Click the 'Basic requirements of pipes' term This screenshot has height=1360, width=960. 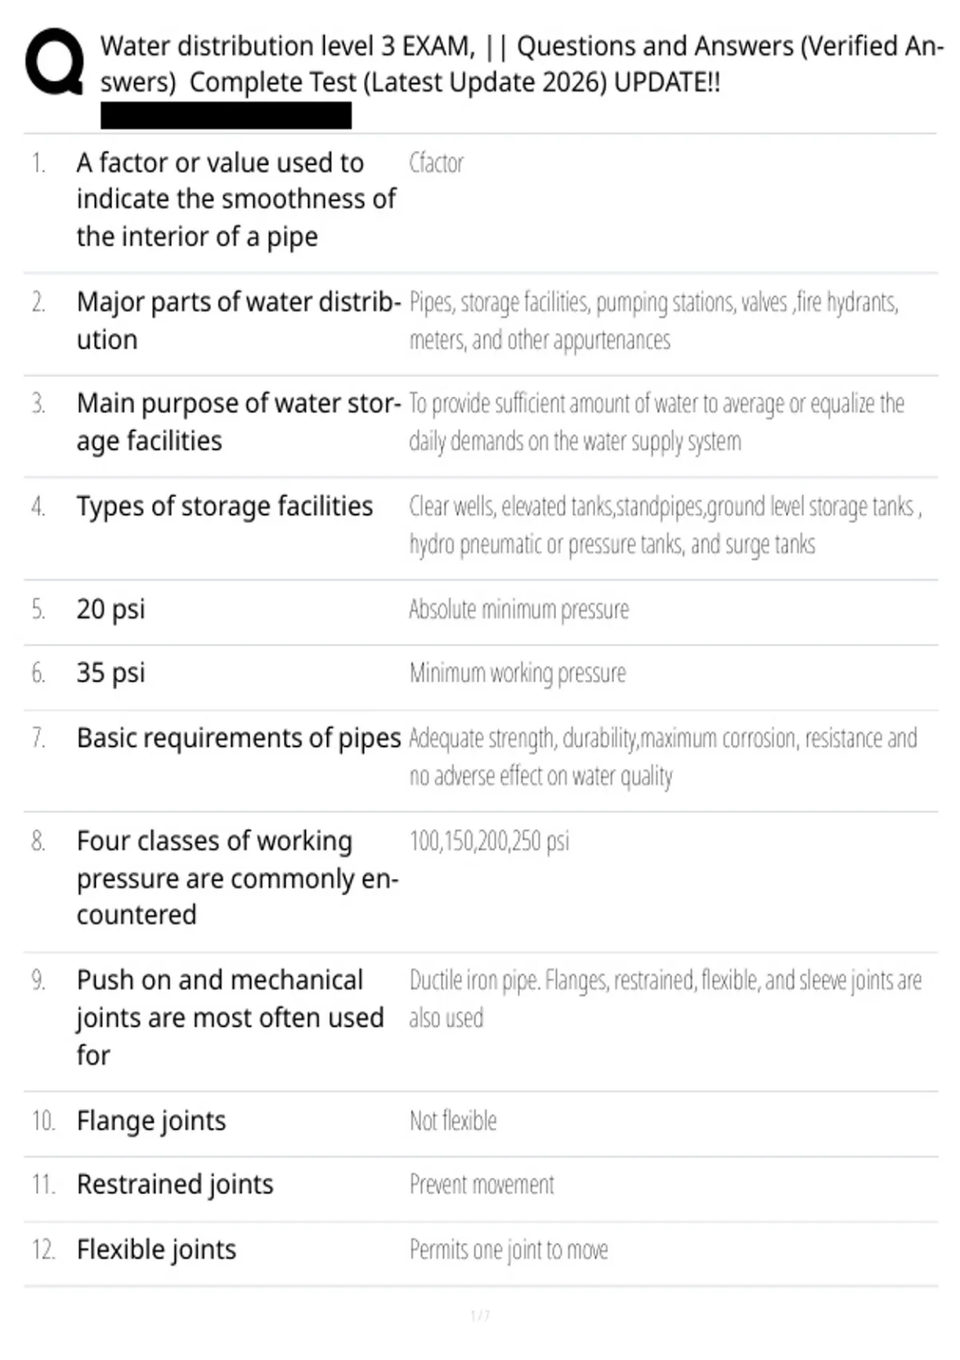tap(238, 738)
